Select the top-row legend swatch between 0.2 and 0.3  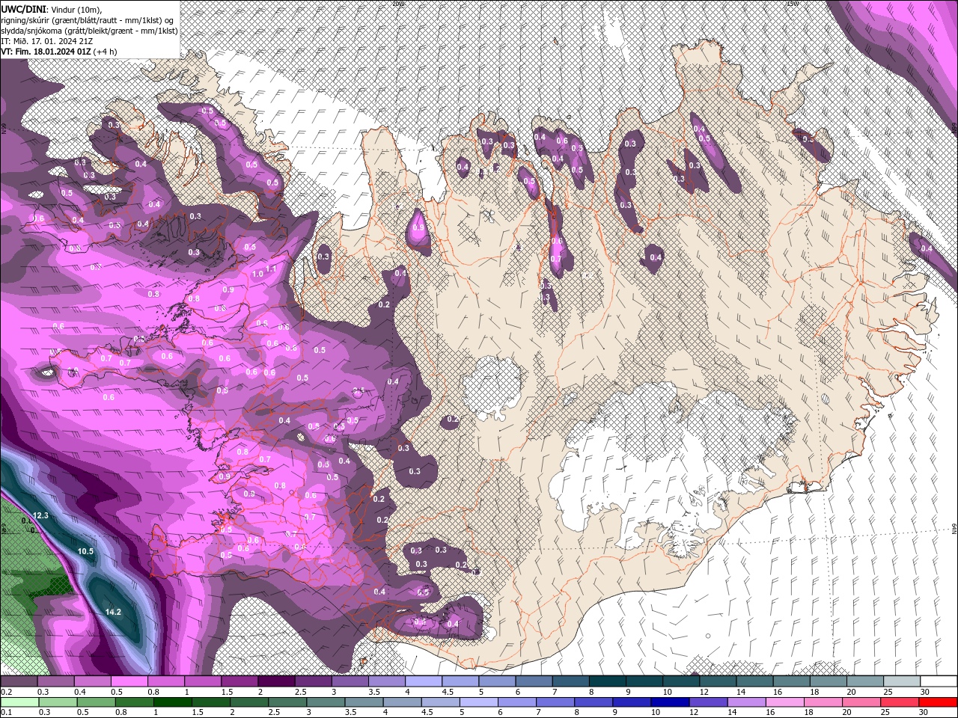click(x=18, y=681)
